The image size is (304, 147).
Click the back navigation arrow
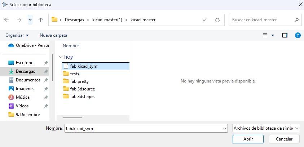coord(6,20)
